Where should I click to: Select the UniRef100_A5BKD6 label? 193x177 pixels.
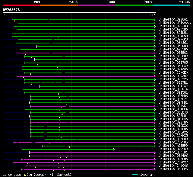pyautogui.click(x=173, y=96)
